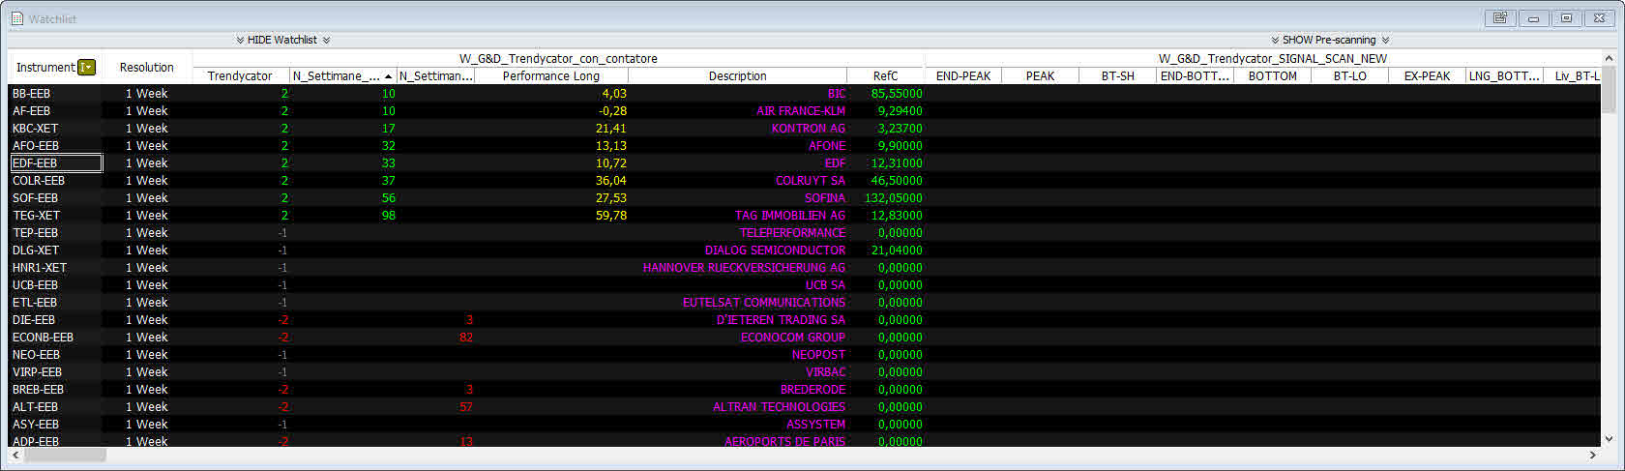Collapse panel via HIDE Watchlist chevrons
This screenshot has width=1625, height=471.
[x=283, y=40]
